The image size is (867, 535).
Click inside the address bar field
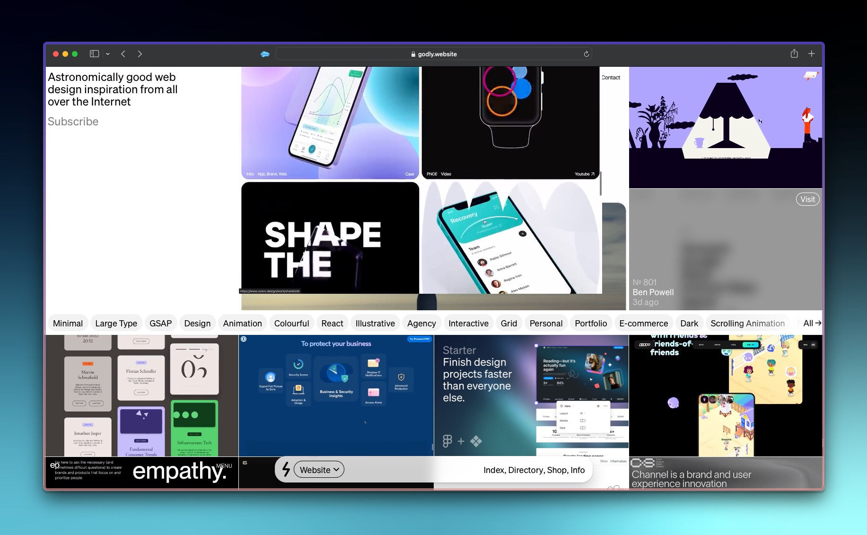[473, 53]
